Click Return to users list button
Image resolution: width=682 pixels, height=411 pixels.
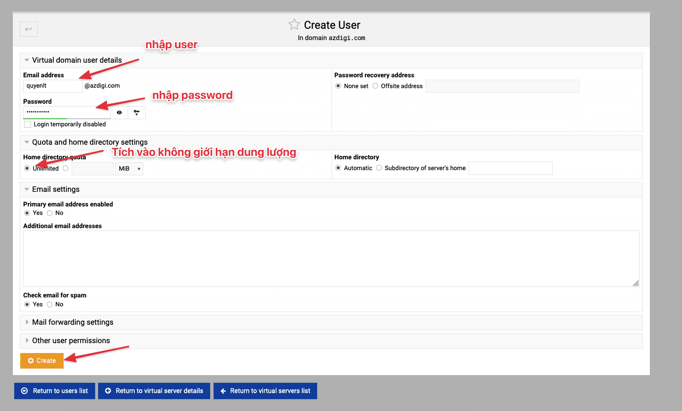(x=55, y=391)
